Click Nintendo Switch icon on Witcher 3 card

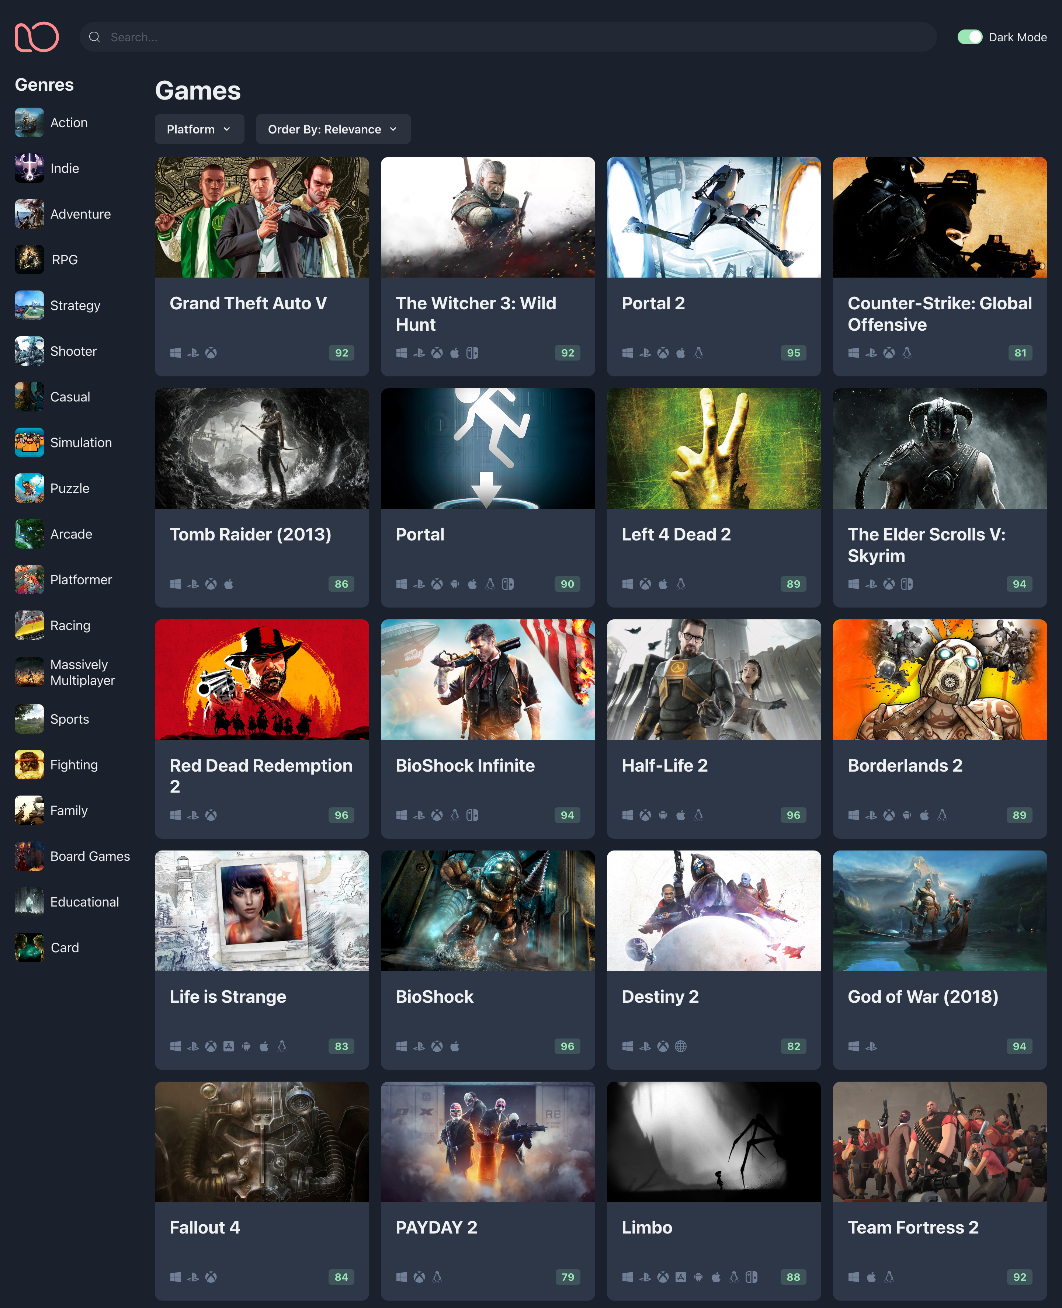pos(472,353)
